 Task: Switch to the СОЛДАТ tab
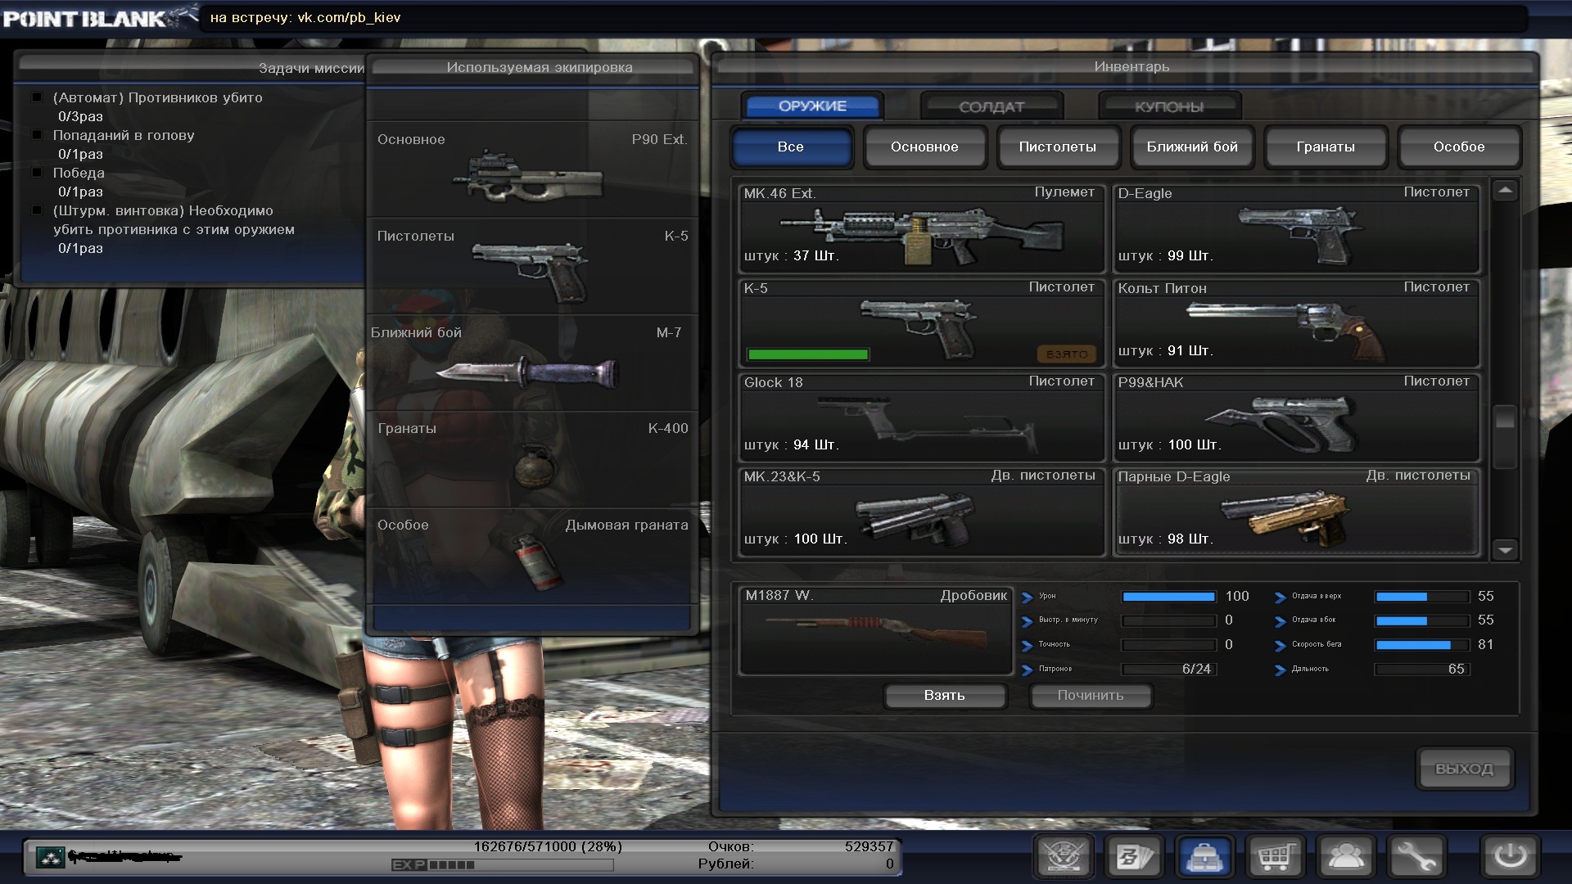click(x=991, y=106)
